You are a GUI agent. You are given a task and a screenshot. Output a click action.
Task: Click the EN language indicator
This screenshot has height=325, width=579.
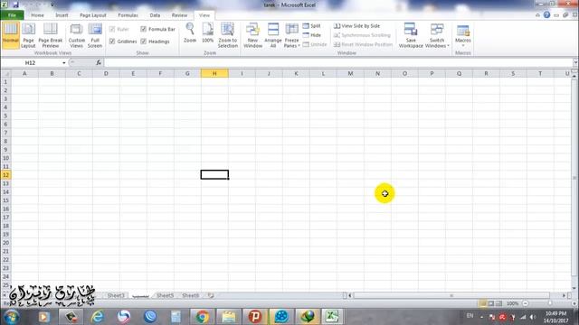pyautogui.click(x=470, y=316)
